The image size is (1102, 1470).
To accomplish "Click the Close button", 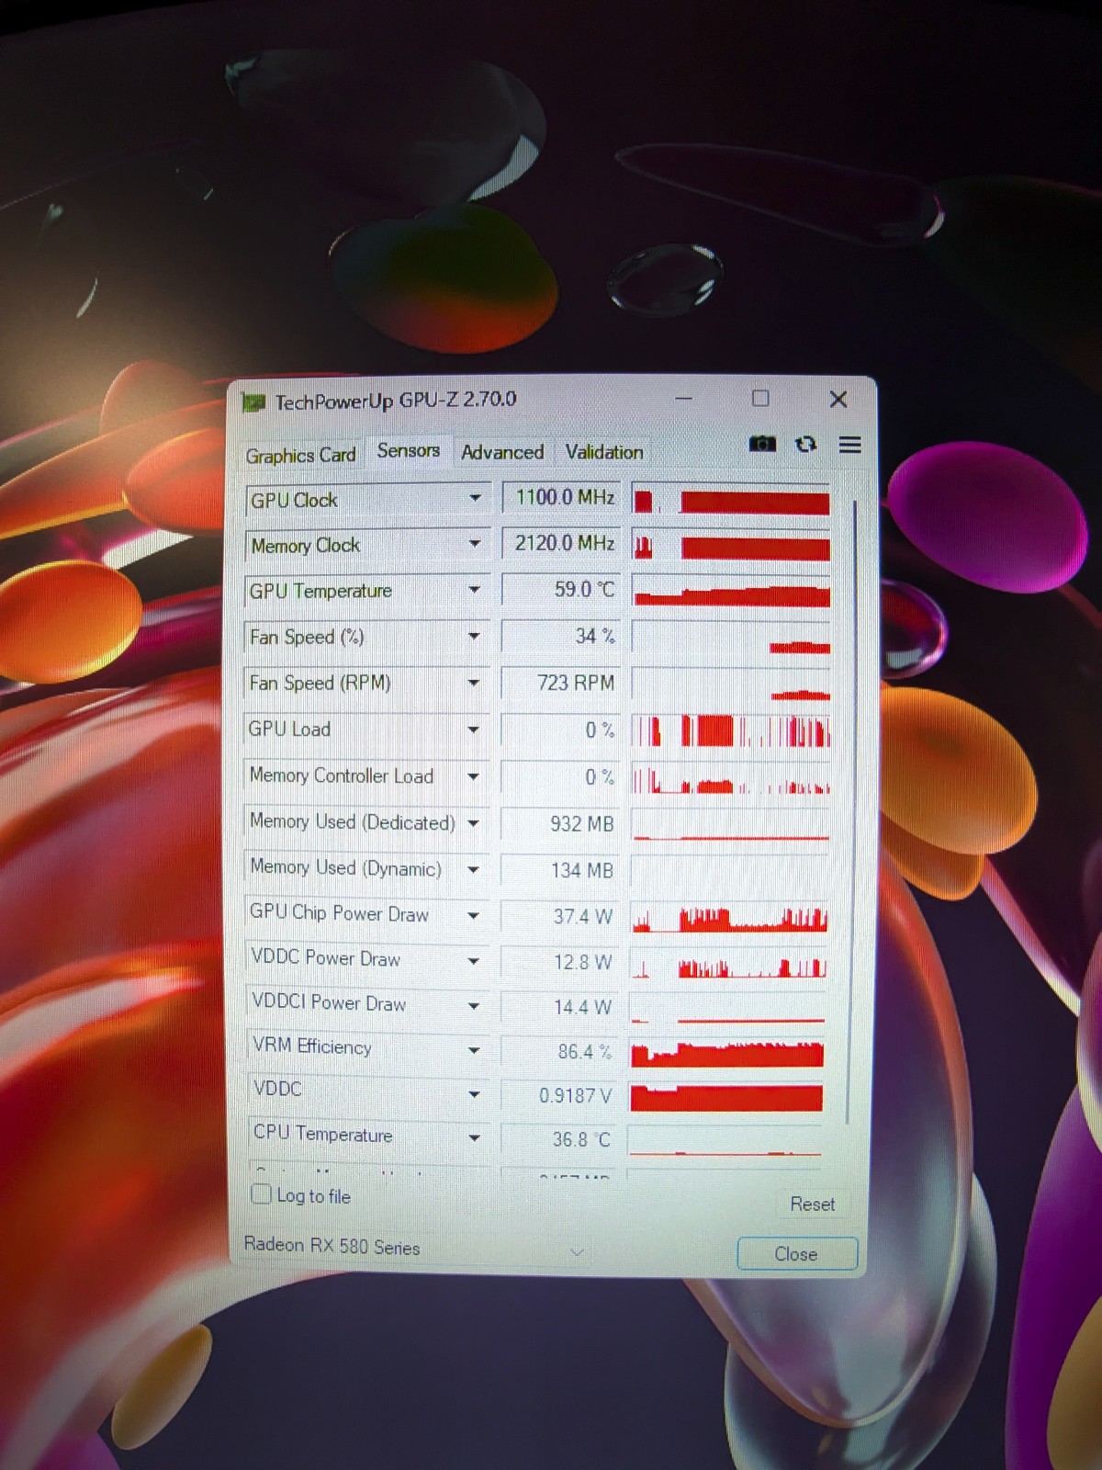I will 796,1254.
